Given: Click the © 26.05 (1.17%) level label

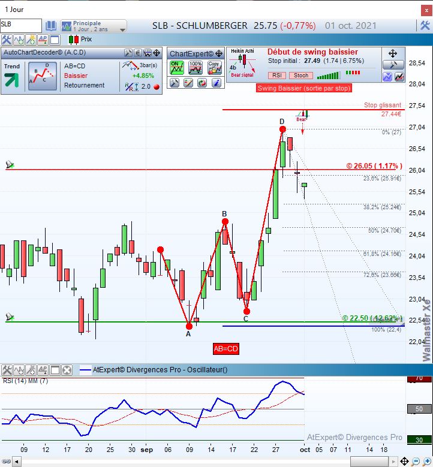Looking at the screenshot, I should click(374, 165).
